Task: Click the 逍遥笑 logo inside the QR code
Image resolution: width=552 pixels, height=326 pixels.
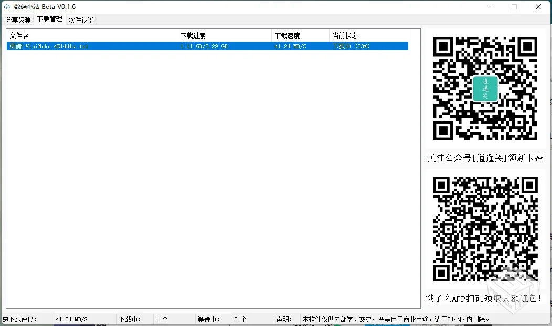Action: click(x=485, y=89)
